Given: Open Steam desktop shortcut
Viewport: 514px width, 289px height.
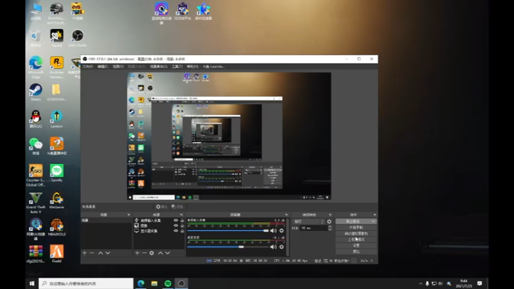Looking at the screenshot, I should tap(36, 92).
